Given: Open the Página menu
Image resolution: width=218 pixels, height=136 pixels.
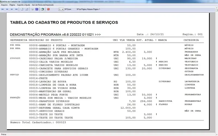Looking at the screenshot, I should [x=12, y=5].
